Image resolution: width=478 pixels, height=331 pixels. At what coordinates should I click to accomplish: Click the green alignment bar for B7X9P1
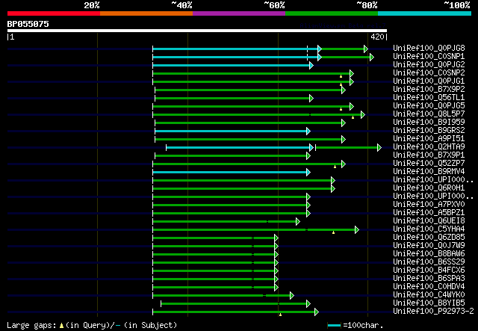coord(231,156)
